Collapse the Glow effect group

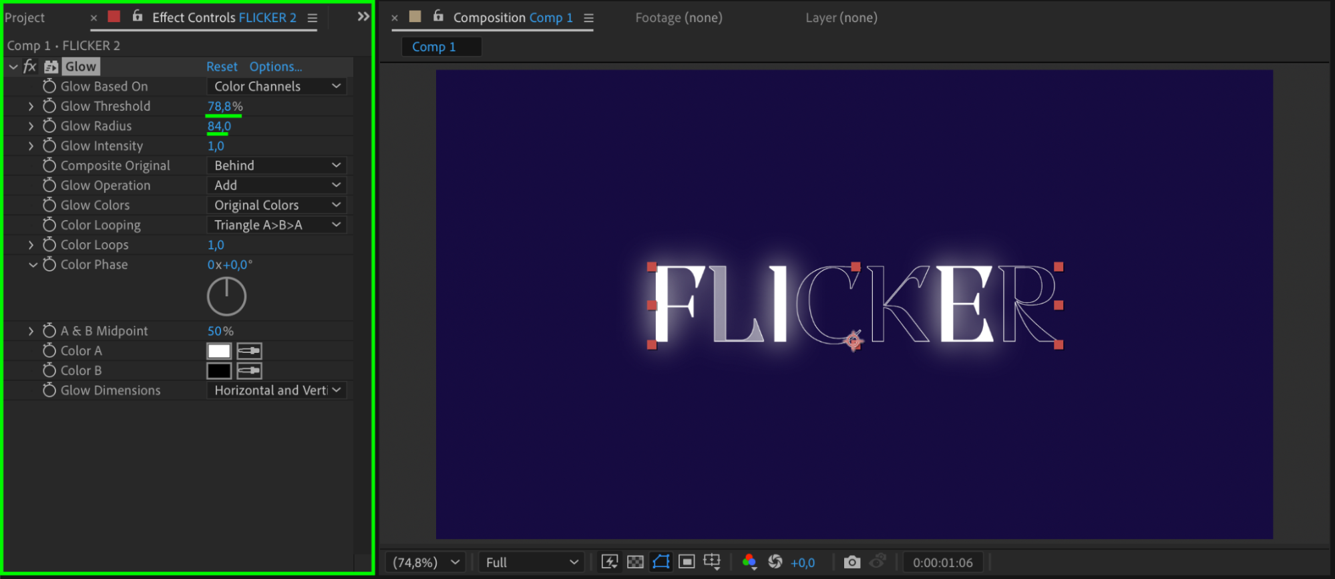click(13, 67)
